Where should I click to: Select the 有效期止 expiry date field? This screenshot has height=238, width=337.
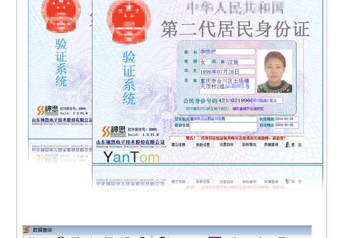pyautogui.click(x=287, y=125)
